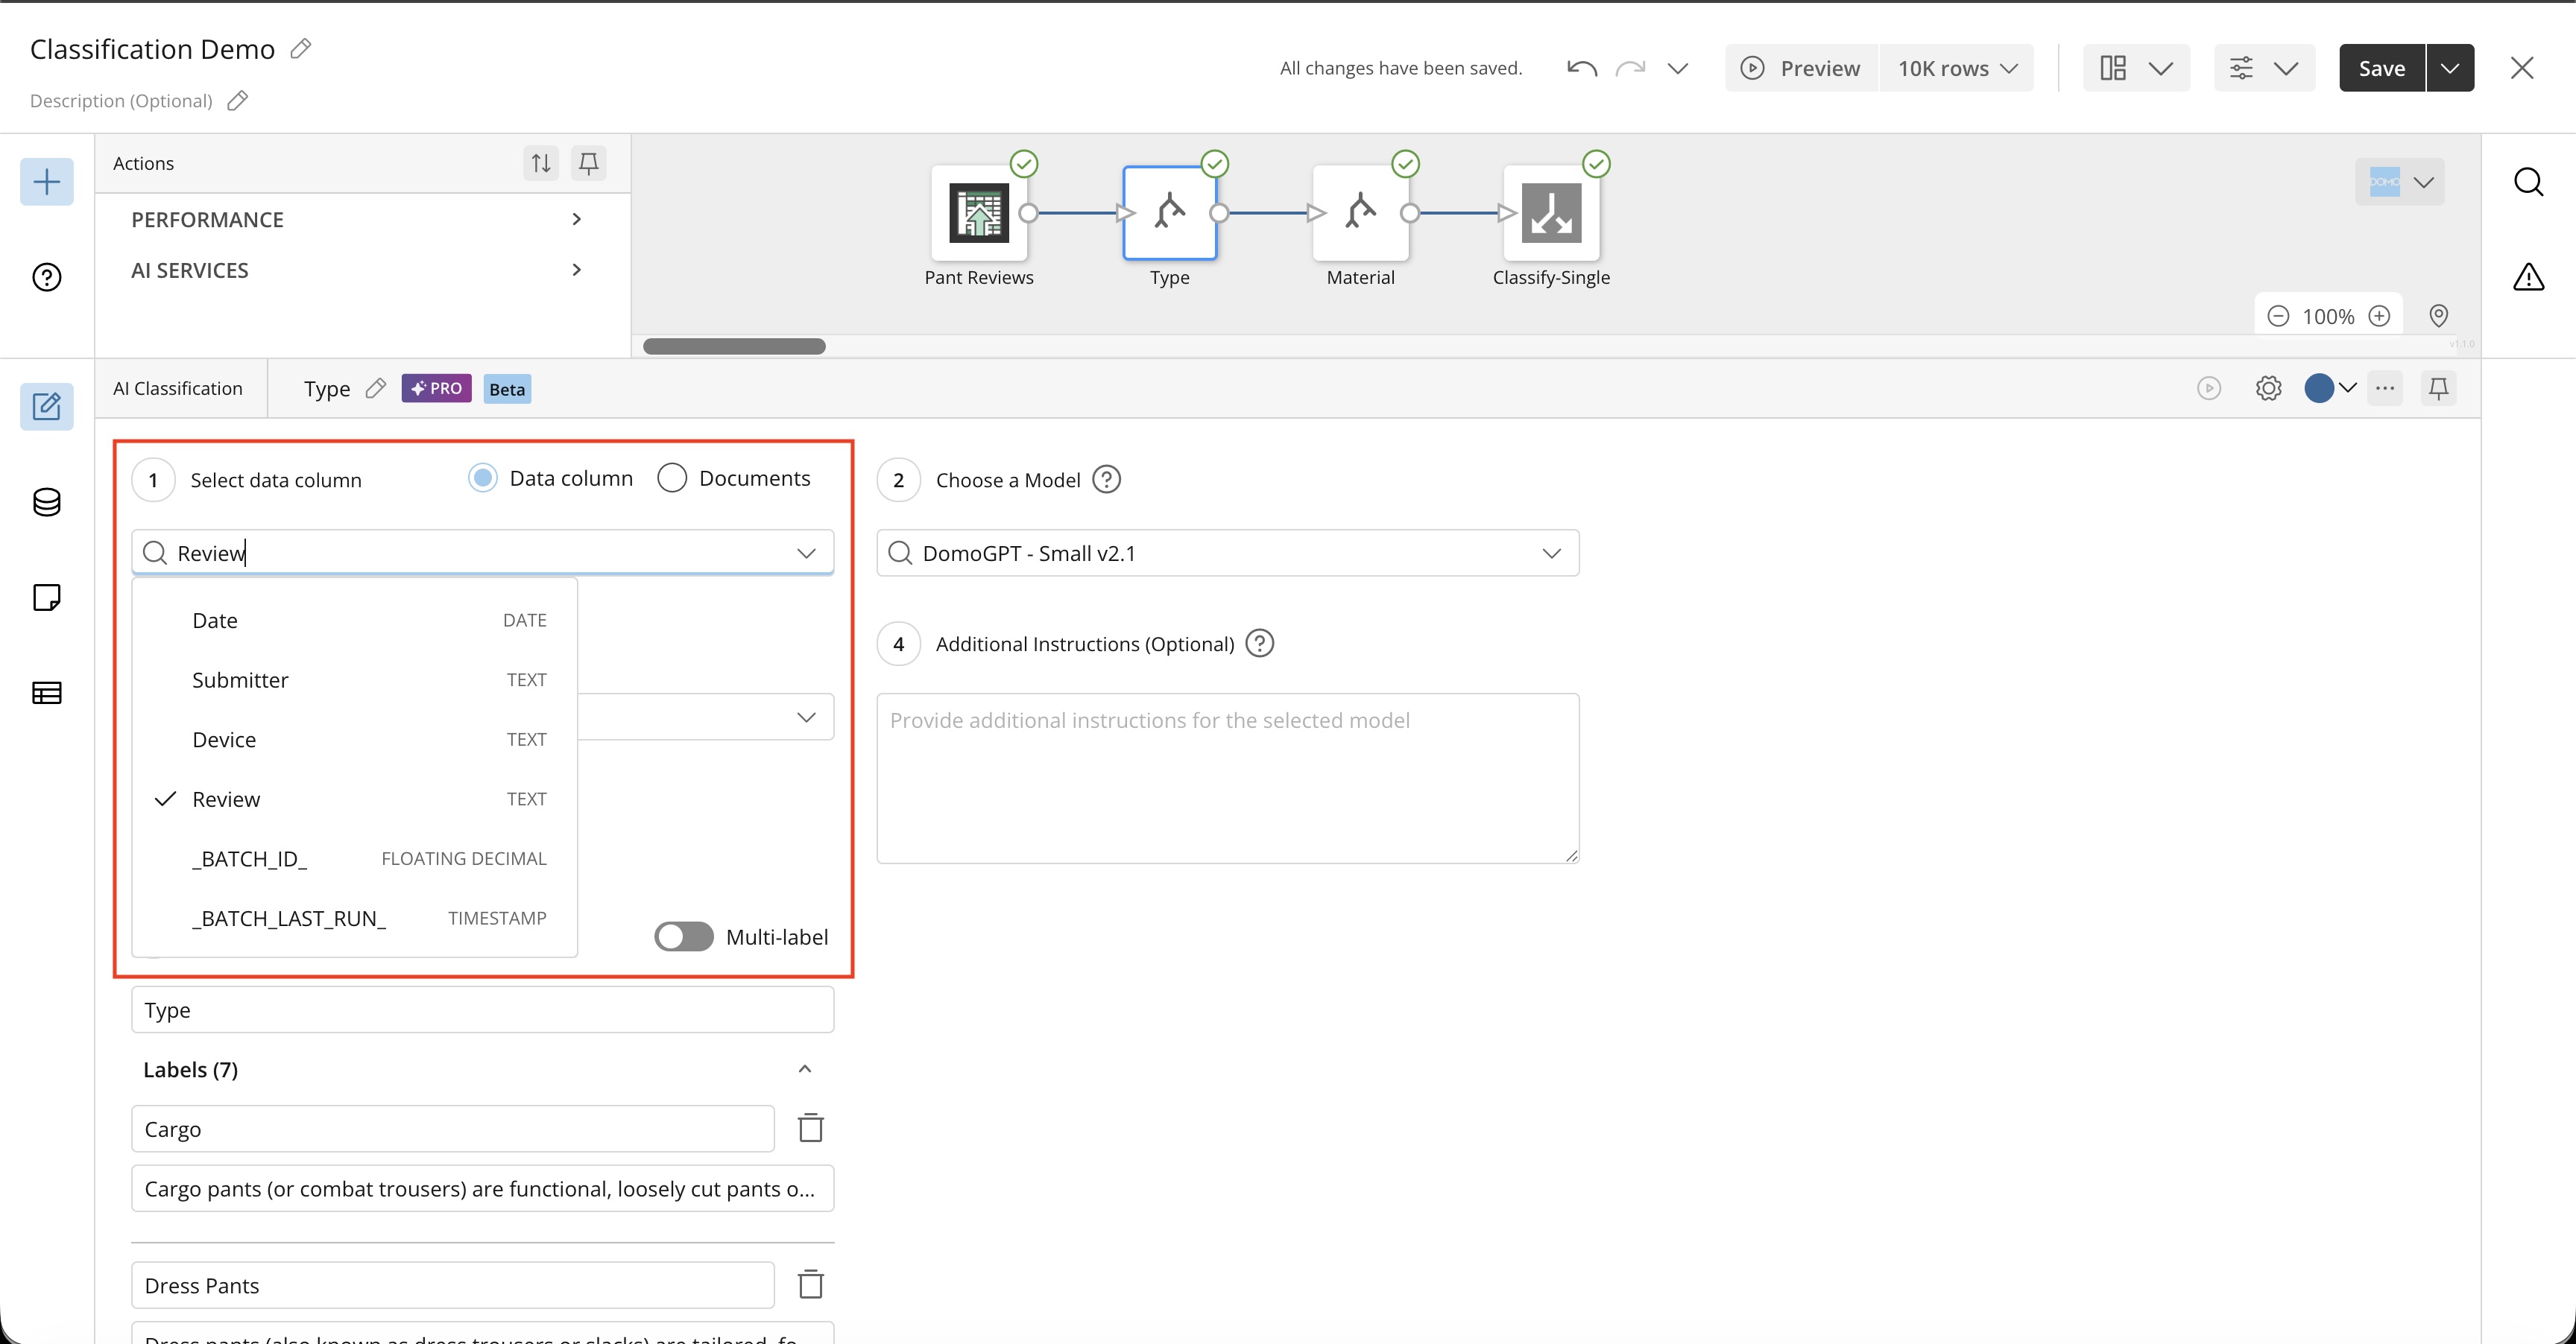The height and width of the screenshot is (1344, 2576).
Task: Close the dataflow editor
Action: click(2522, 68)
